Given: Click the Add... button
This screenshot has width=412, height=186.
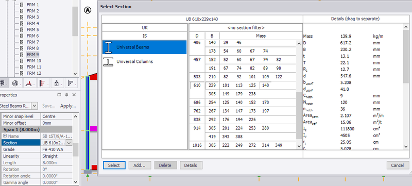Looking at the screenshot, I should 140,165.
